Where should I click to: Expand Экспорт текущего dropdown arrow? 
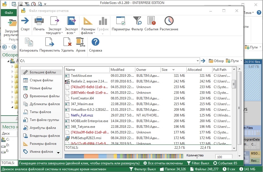(62, 33)
